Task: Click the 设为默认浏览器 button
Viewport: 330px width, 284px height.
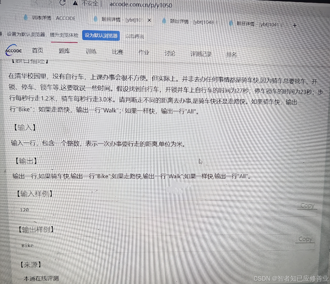Action: point(101,35)
